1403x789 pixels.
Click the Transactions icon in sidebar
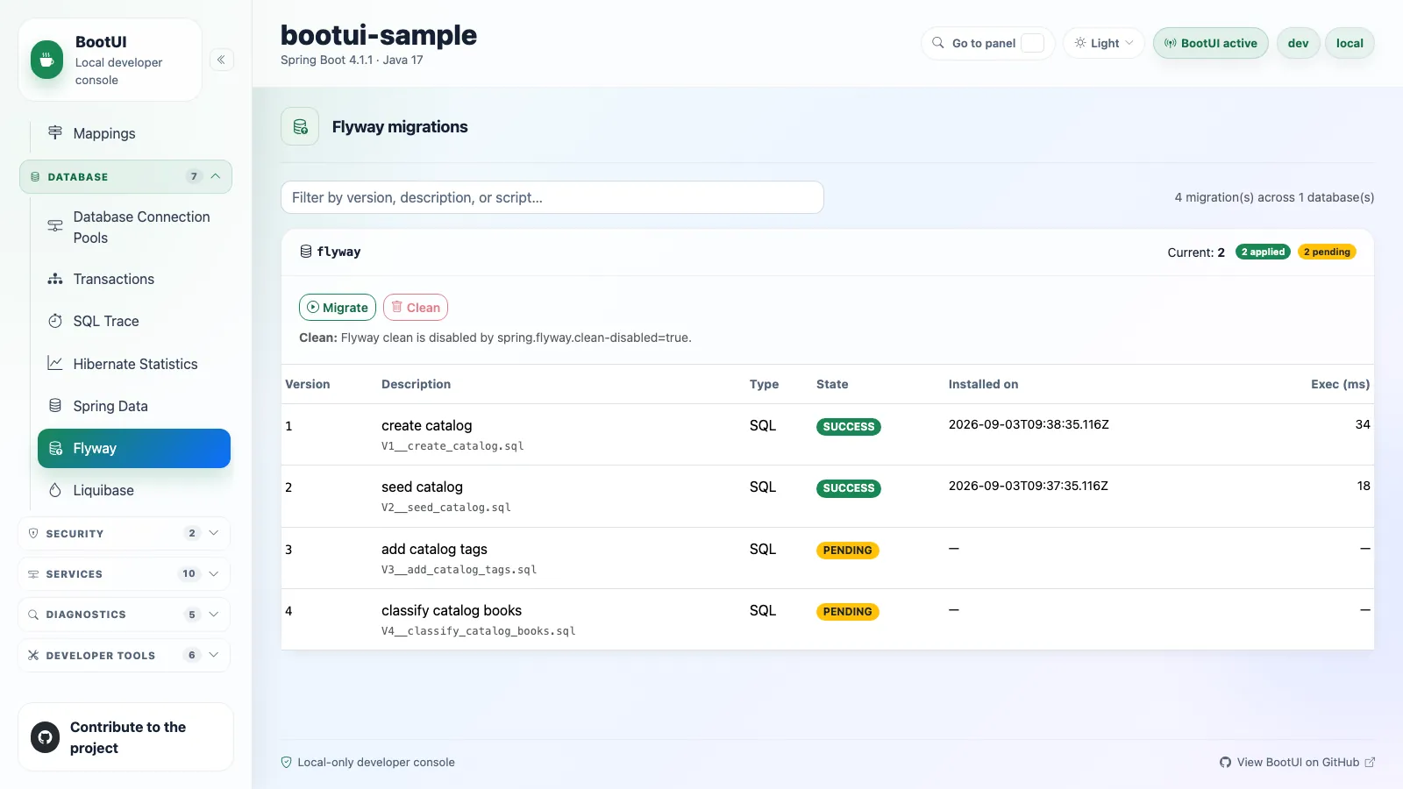point(55,279)
